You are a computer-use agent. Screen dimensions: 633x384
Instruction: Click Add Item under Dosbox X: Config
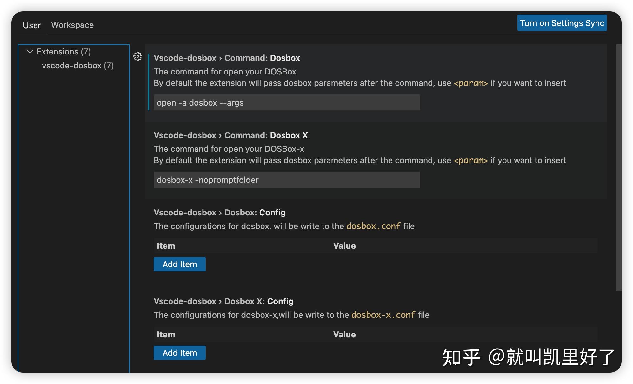[x=179, y=353]
